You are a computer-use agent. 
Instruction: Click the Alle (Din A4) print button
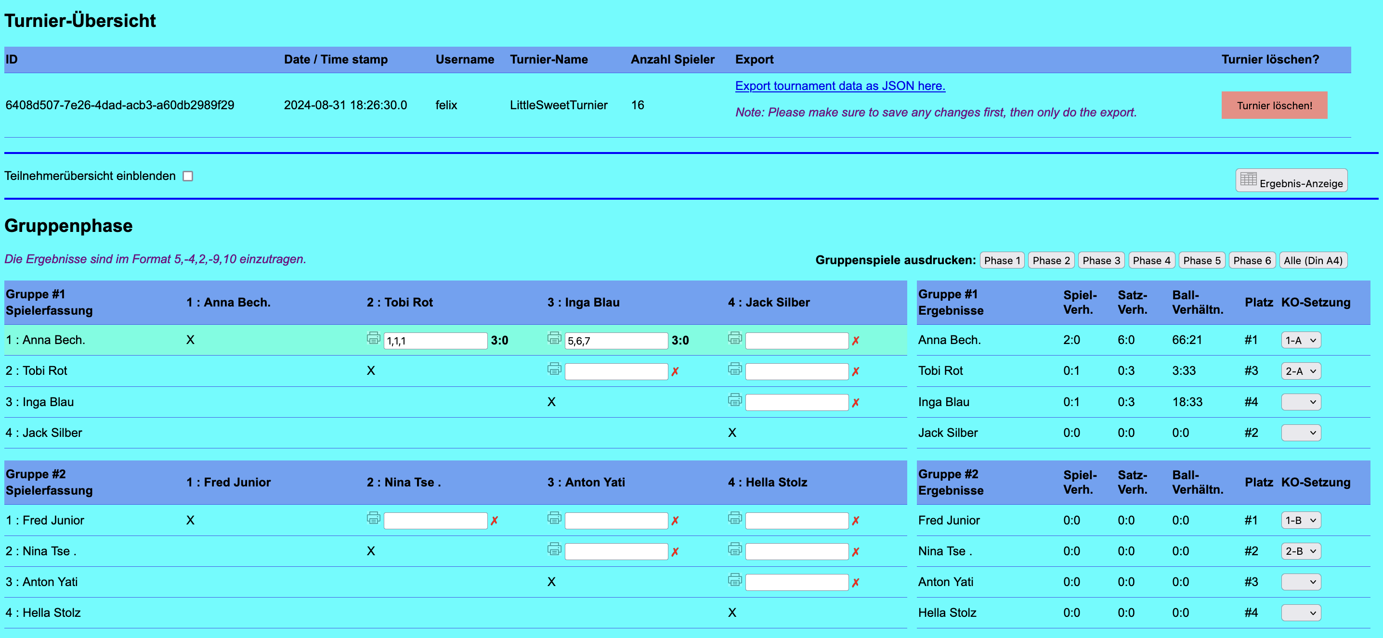click(x=1313, y=261)
